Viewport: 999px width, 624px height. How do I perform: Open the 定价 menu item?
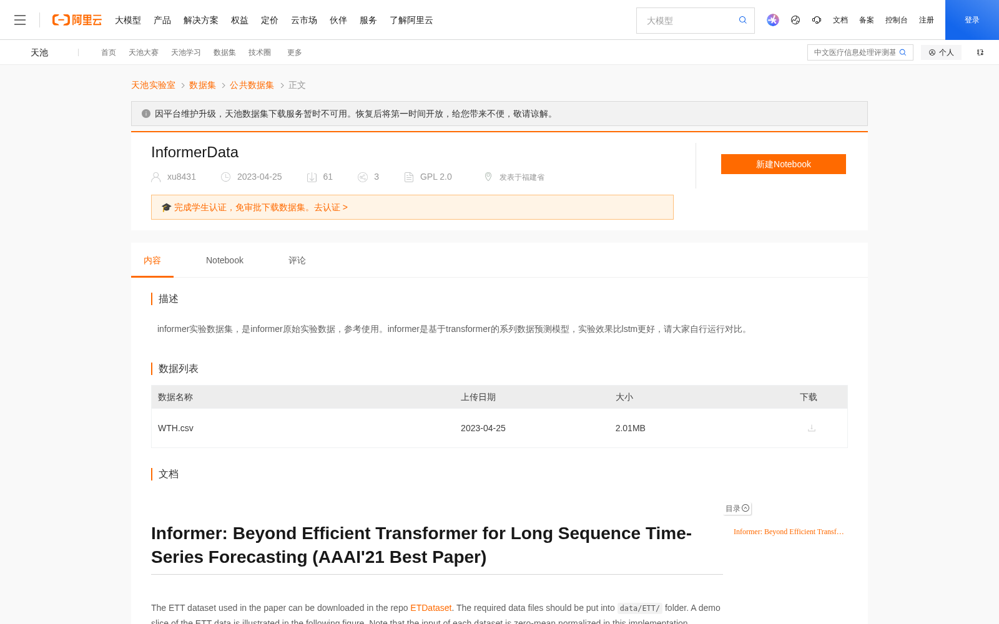270,20
